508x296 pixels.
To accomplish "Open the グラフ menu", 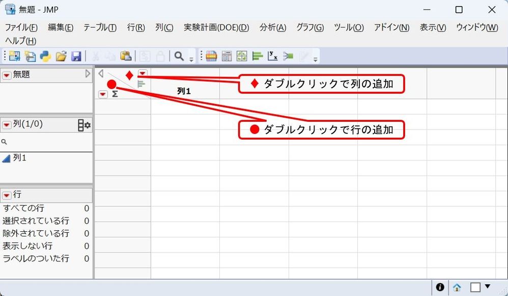I will coord(309,28).
